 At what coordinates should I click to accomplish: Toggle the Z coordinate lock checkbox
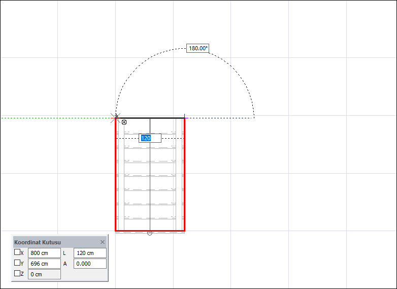17,273
